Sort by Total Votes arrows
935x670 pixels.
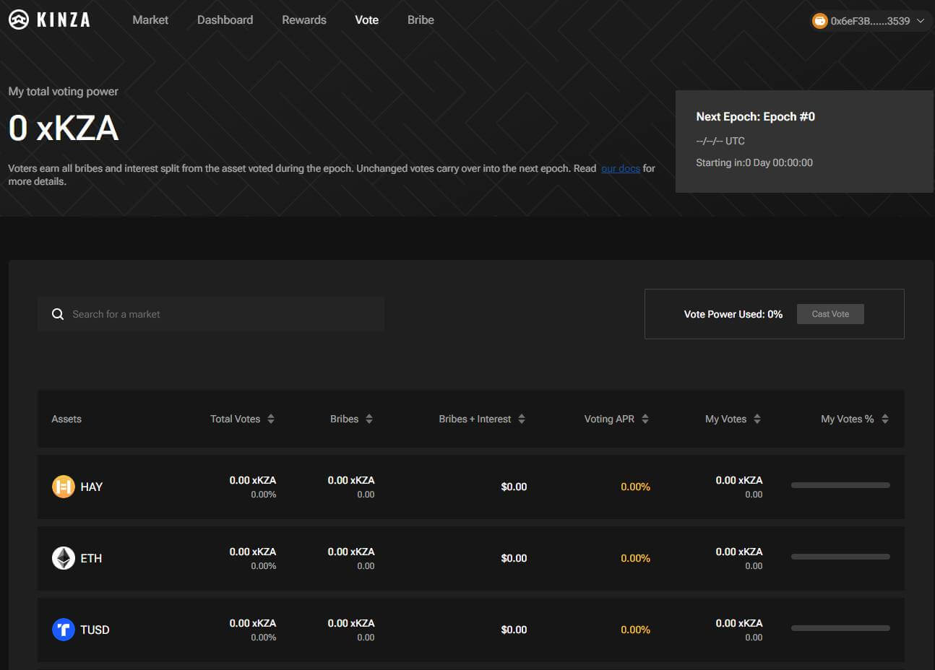pos(271,419)
